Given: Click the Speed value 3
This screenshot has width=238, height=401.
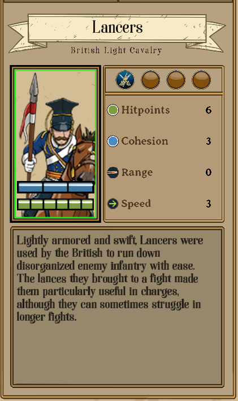Looking at the screenshot, I should click(x=209, y=204).
